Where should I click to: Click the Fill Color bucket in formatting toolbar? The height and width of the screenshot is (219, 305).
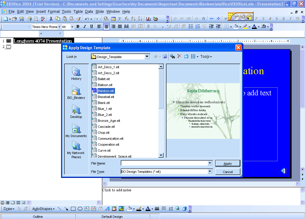click(x=236, y=27)
